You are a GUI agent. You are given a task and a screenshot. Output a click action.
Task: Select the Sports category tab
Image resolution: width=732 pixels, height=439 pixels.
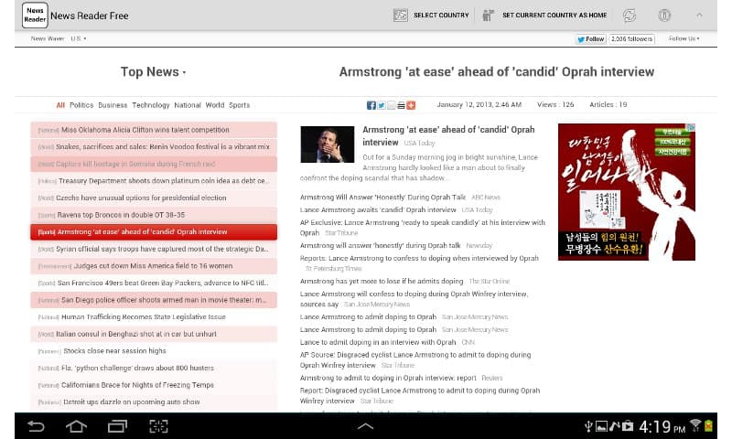coord(239,105)
